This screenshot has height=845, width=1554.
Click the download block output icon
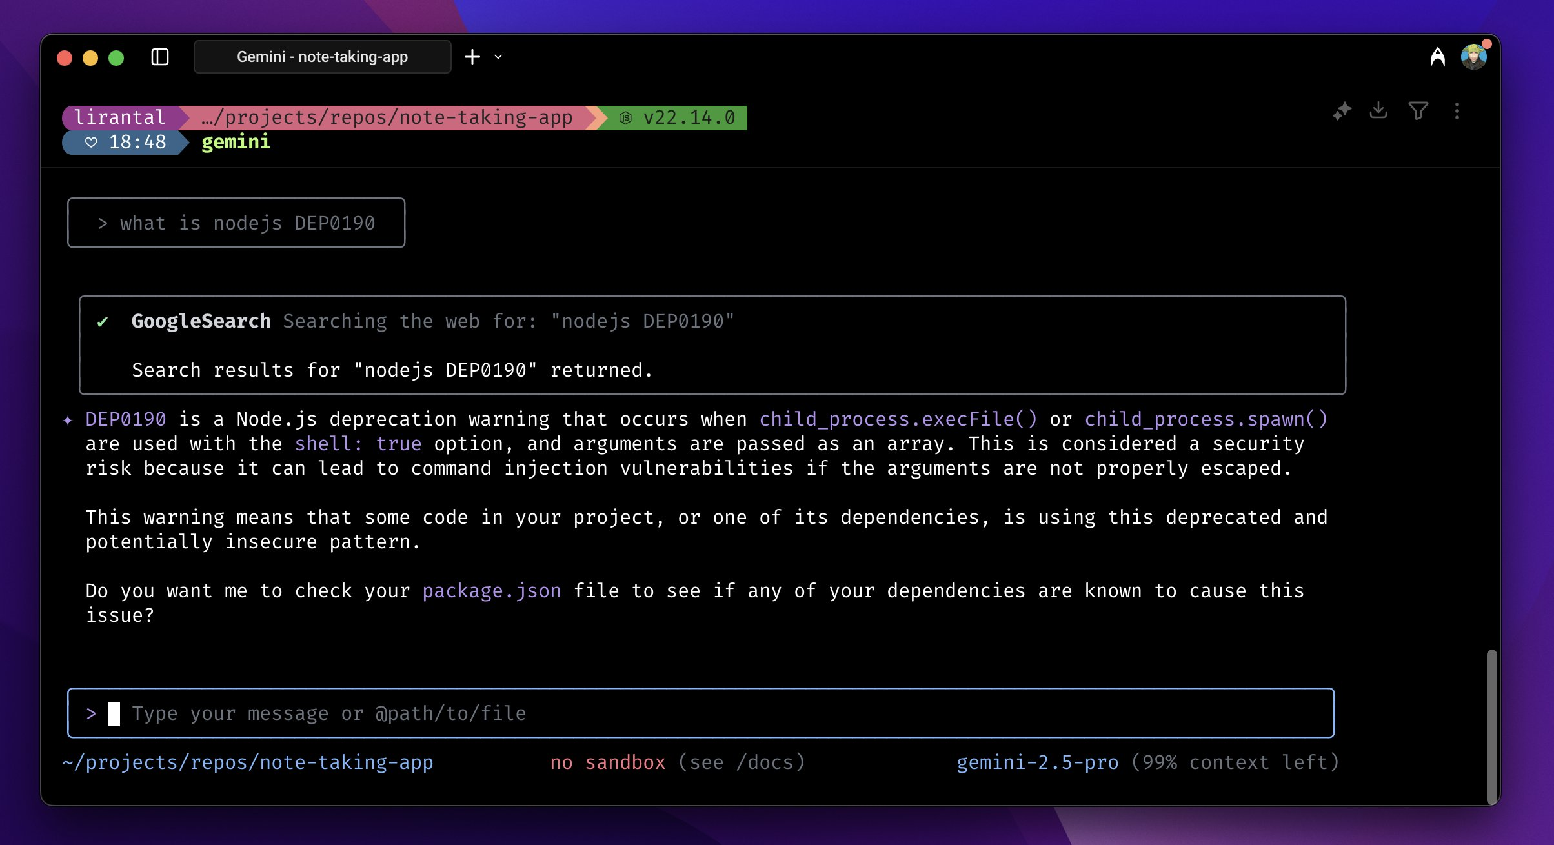pyautogui.click(x=1378, y=110)
